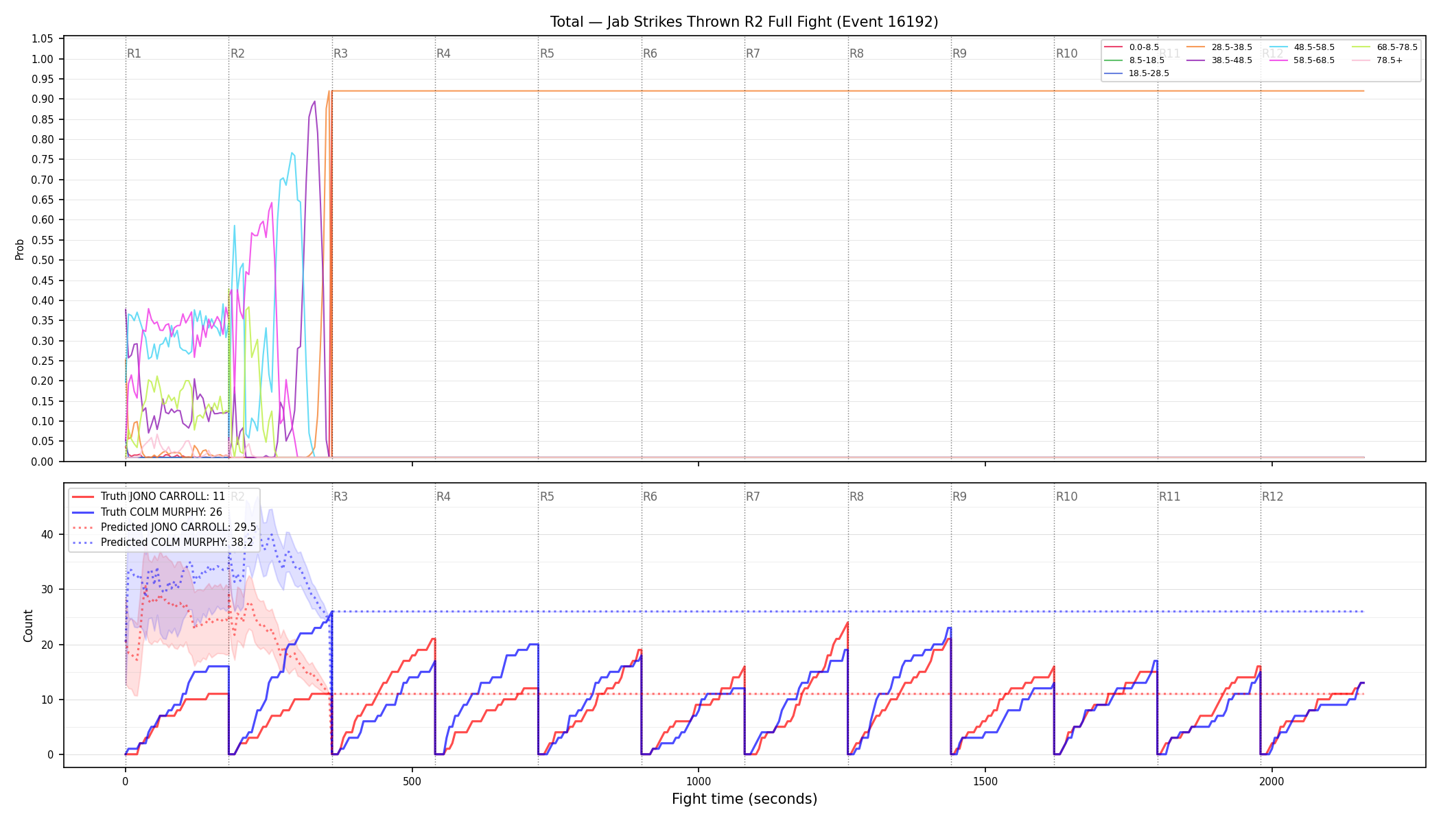Click the 68.5-78.5 legend entry
This screenshot has height=823, width=1441.
1385,47
